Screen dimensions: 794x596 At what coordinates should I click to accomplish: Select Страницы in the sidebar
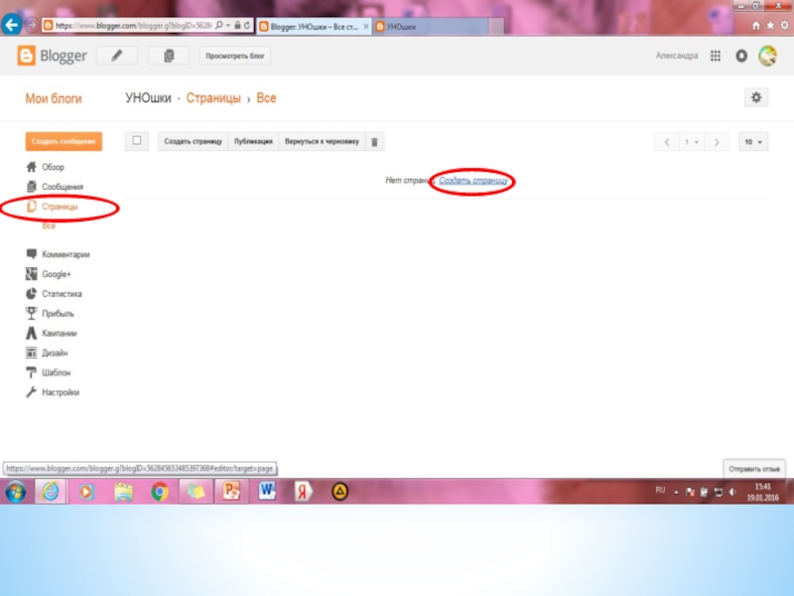(x=60, y=207)
